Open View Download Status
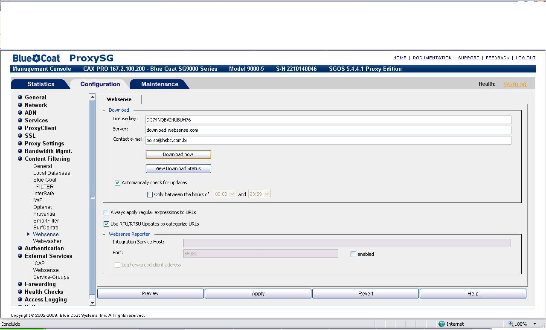This screenshot has height=330, width=546. 178,168
